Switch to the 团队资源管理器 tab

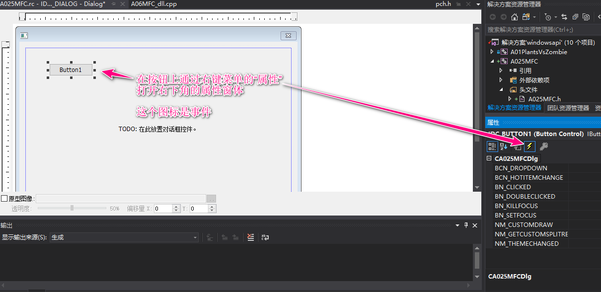[x=568, y=108]
